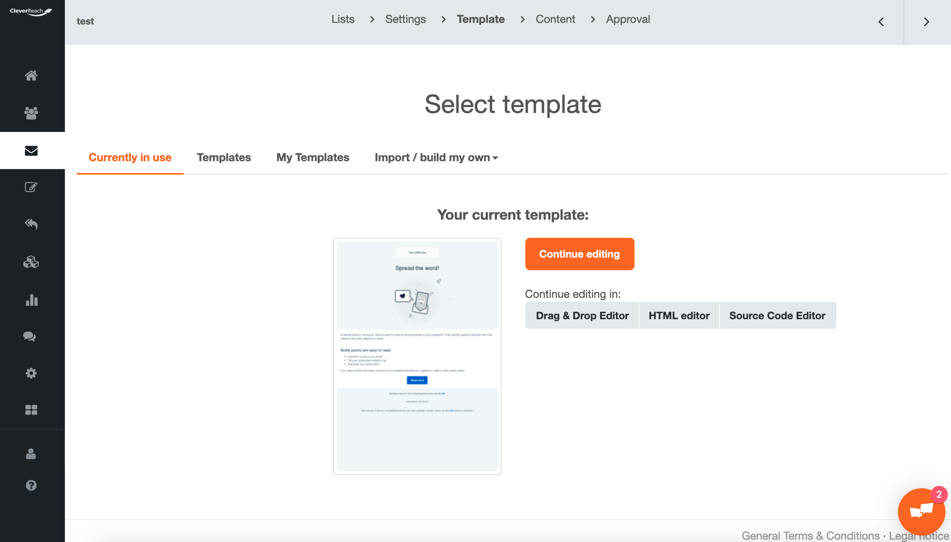The width and height of the screenshot is (951, 542).
Task: Expand the Import / build my own dropdown
Action: [436, 158]
